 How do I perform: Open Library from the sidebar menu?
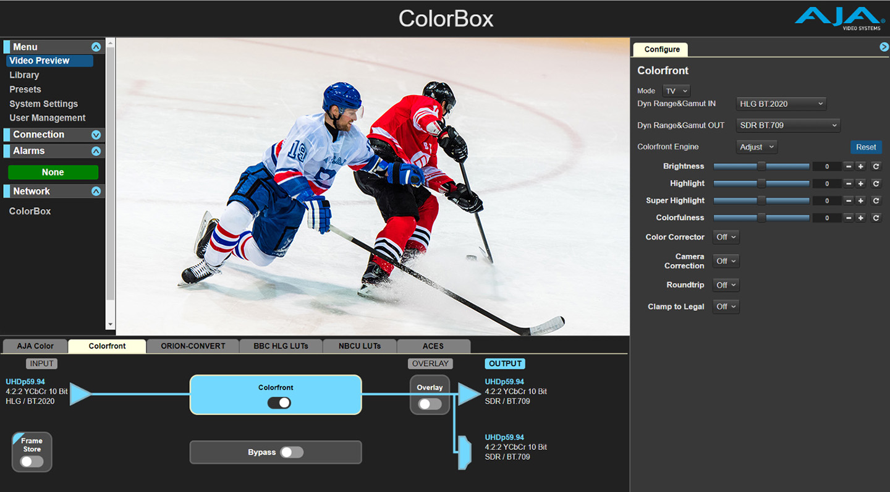click(x=24, y=75)
